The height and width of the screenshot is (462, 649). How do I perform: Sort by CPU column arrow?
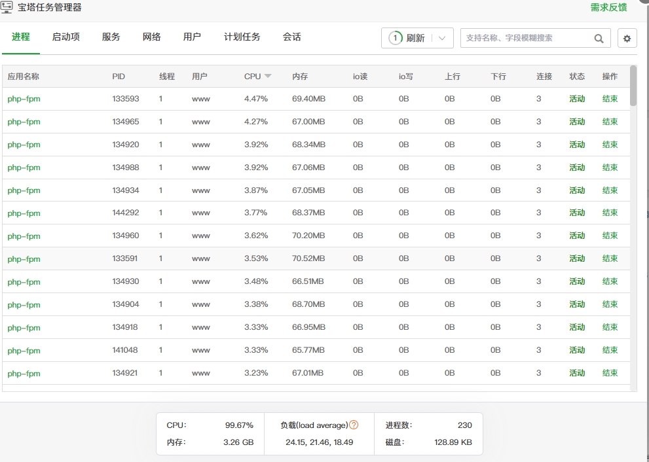click(268, 76)
